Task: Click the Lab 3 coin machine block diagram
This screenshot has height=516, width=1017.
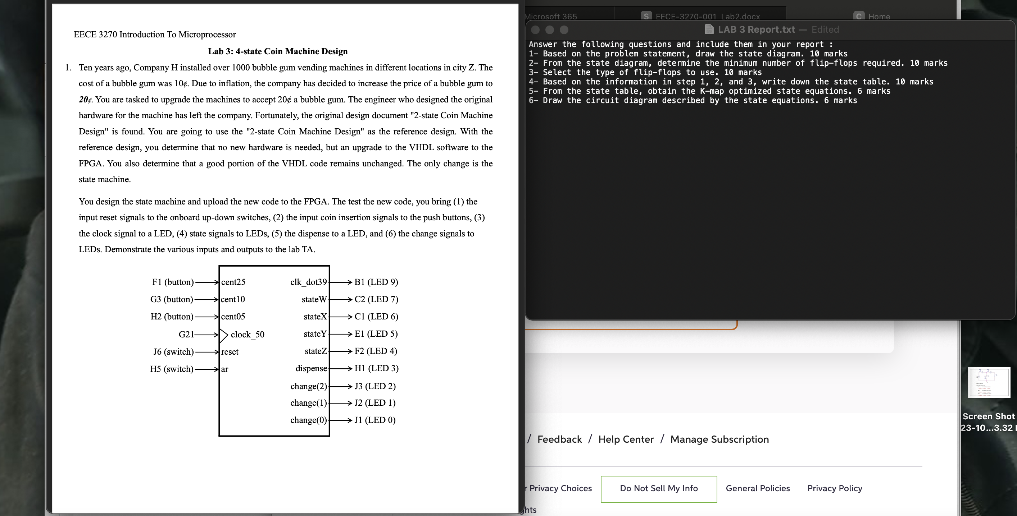Action: coord(274,350)
